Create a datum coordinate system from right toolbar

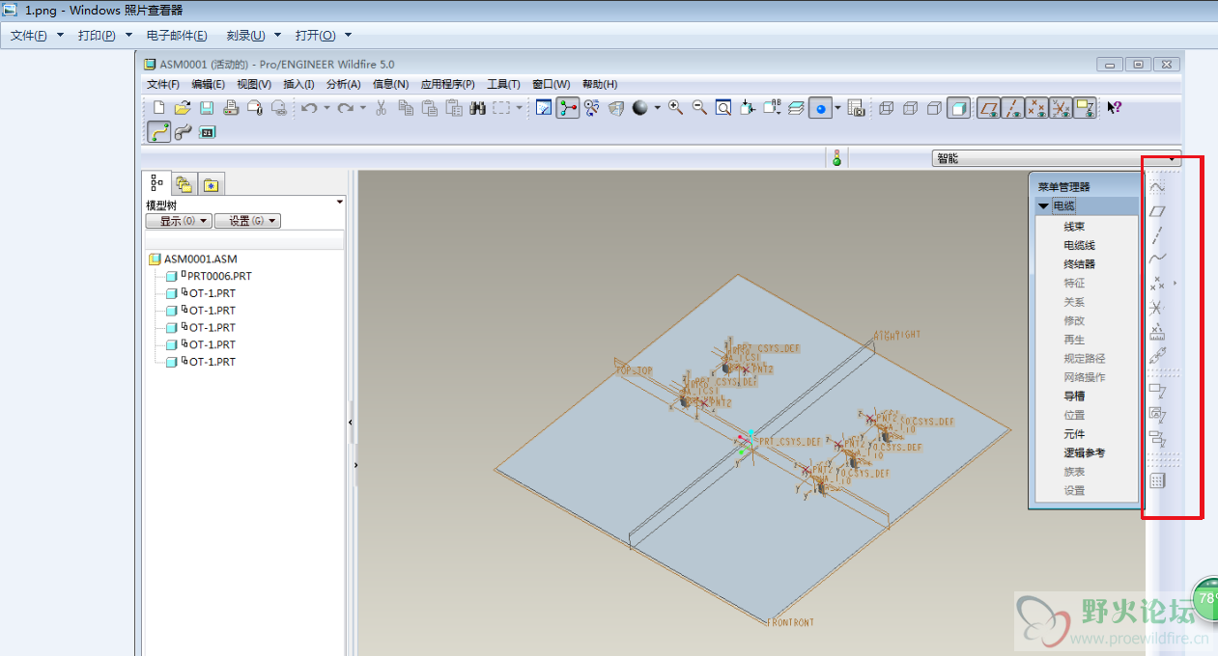click(x=1157, y=308)
